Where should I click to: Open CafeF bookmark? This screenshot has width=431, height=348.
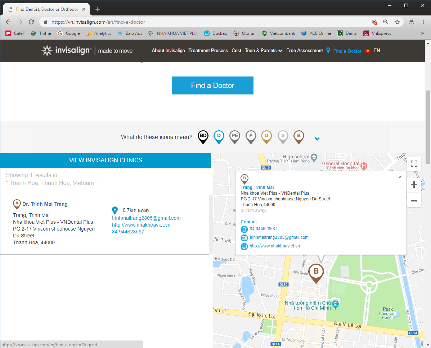click(15, 33)
